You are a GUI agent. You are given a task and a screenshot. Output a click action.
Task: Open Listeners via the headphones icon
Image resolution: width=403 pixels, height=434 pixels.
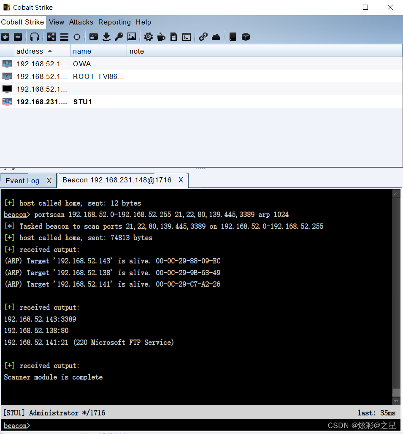(x=35, y=37)
